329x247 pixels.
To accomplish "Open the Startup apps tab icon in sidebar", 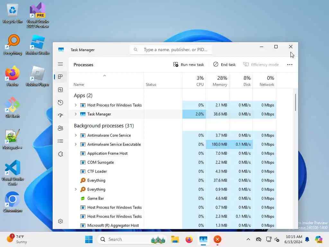I will 60,115.
